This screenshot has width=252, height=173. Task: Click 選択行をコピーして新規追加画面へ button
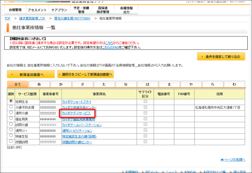(x=85, y=75)
